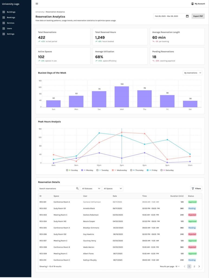Toggle the Sunday series checkbox
The width and height of the screenshot is (209, 278).
[x=67, y=170]
